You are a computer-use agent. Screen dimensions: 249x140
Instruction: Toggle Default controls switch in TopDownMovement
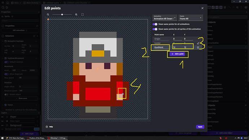pos(6,62)
